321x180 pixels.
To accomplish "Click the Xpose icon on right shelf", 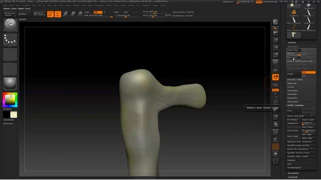I will coord(275,161).
